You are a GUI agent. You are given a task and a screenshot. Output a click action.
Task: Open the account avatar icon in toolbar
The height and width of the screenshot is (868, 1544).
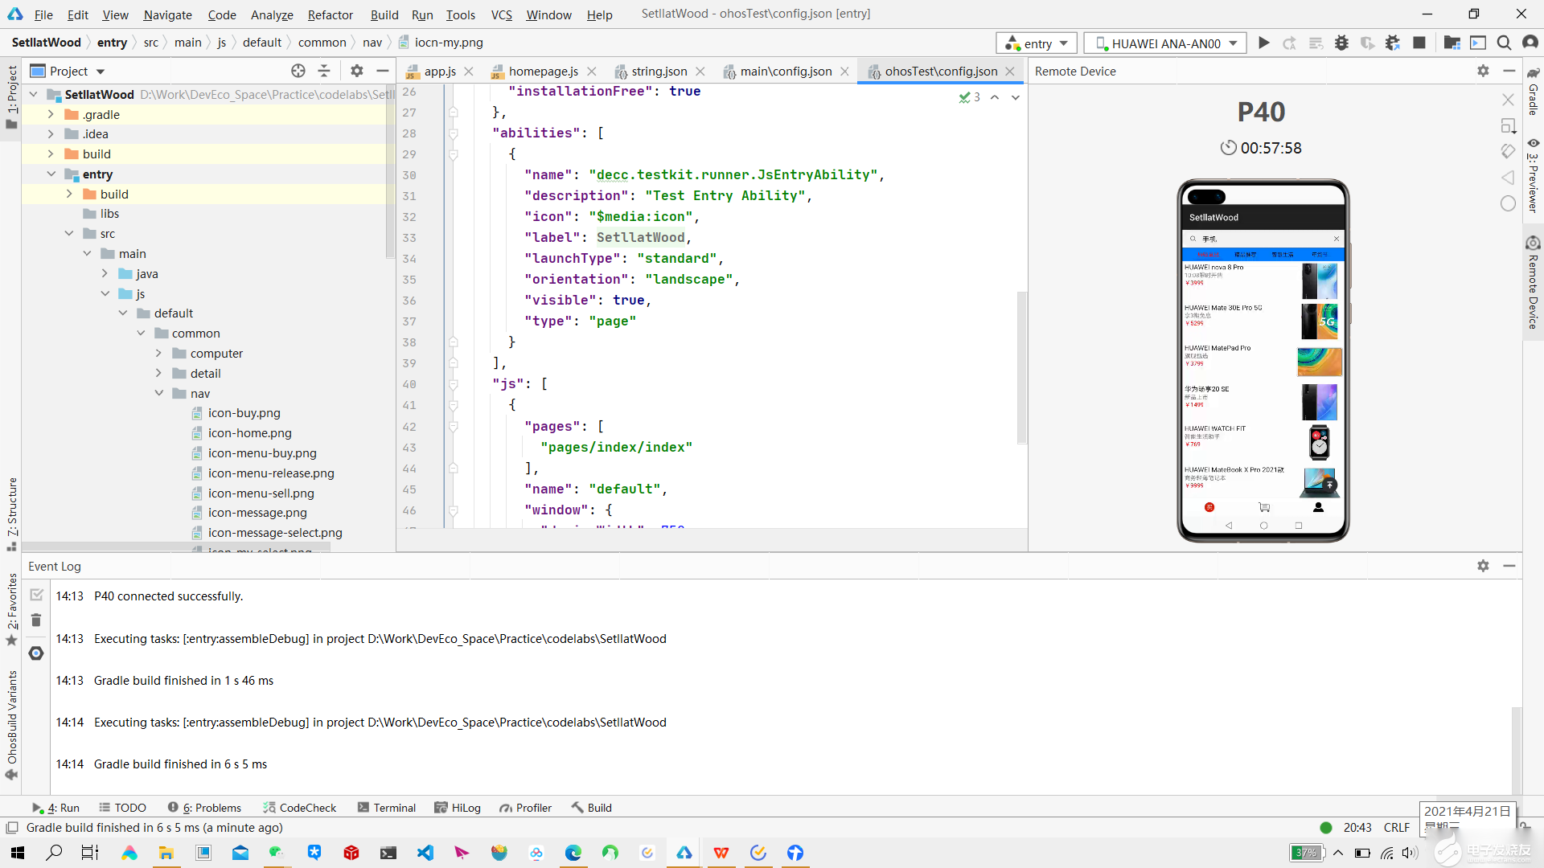point(1530,43)
